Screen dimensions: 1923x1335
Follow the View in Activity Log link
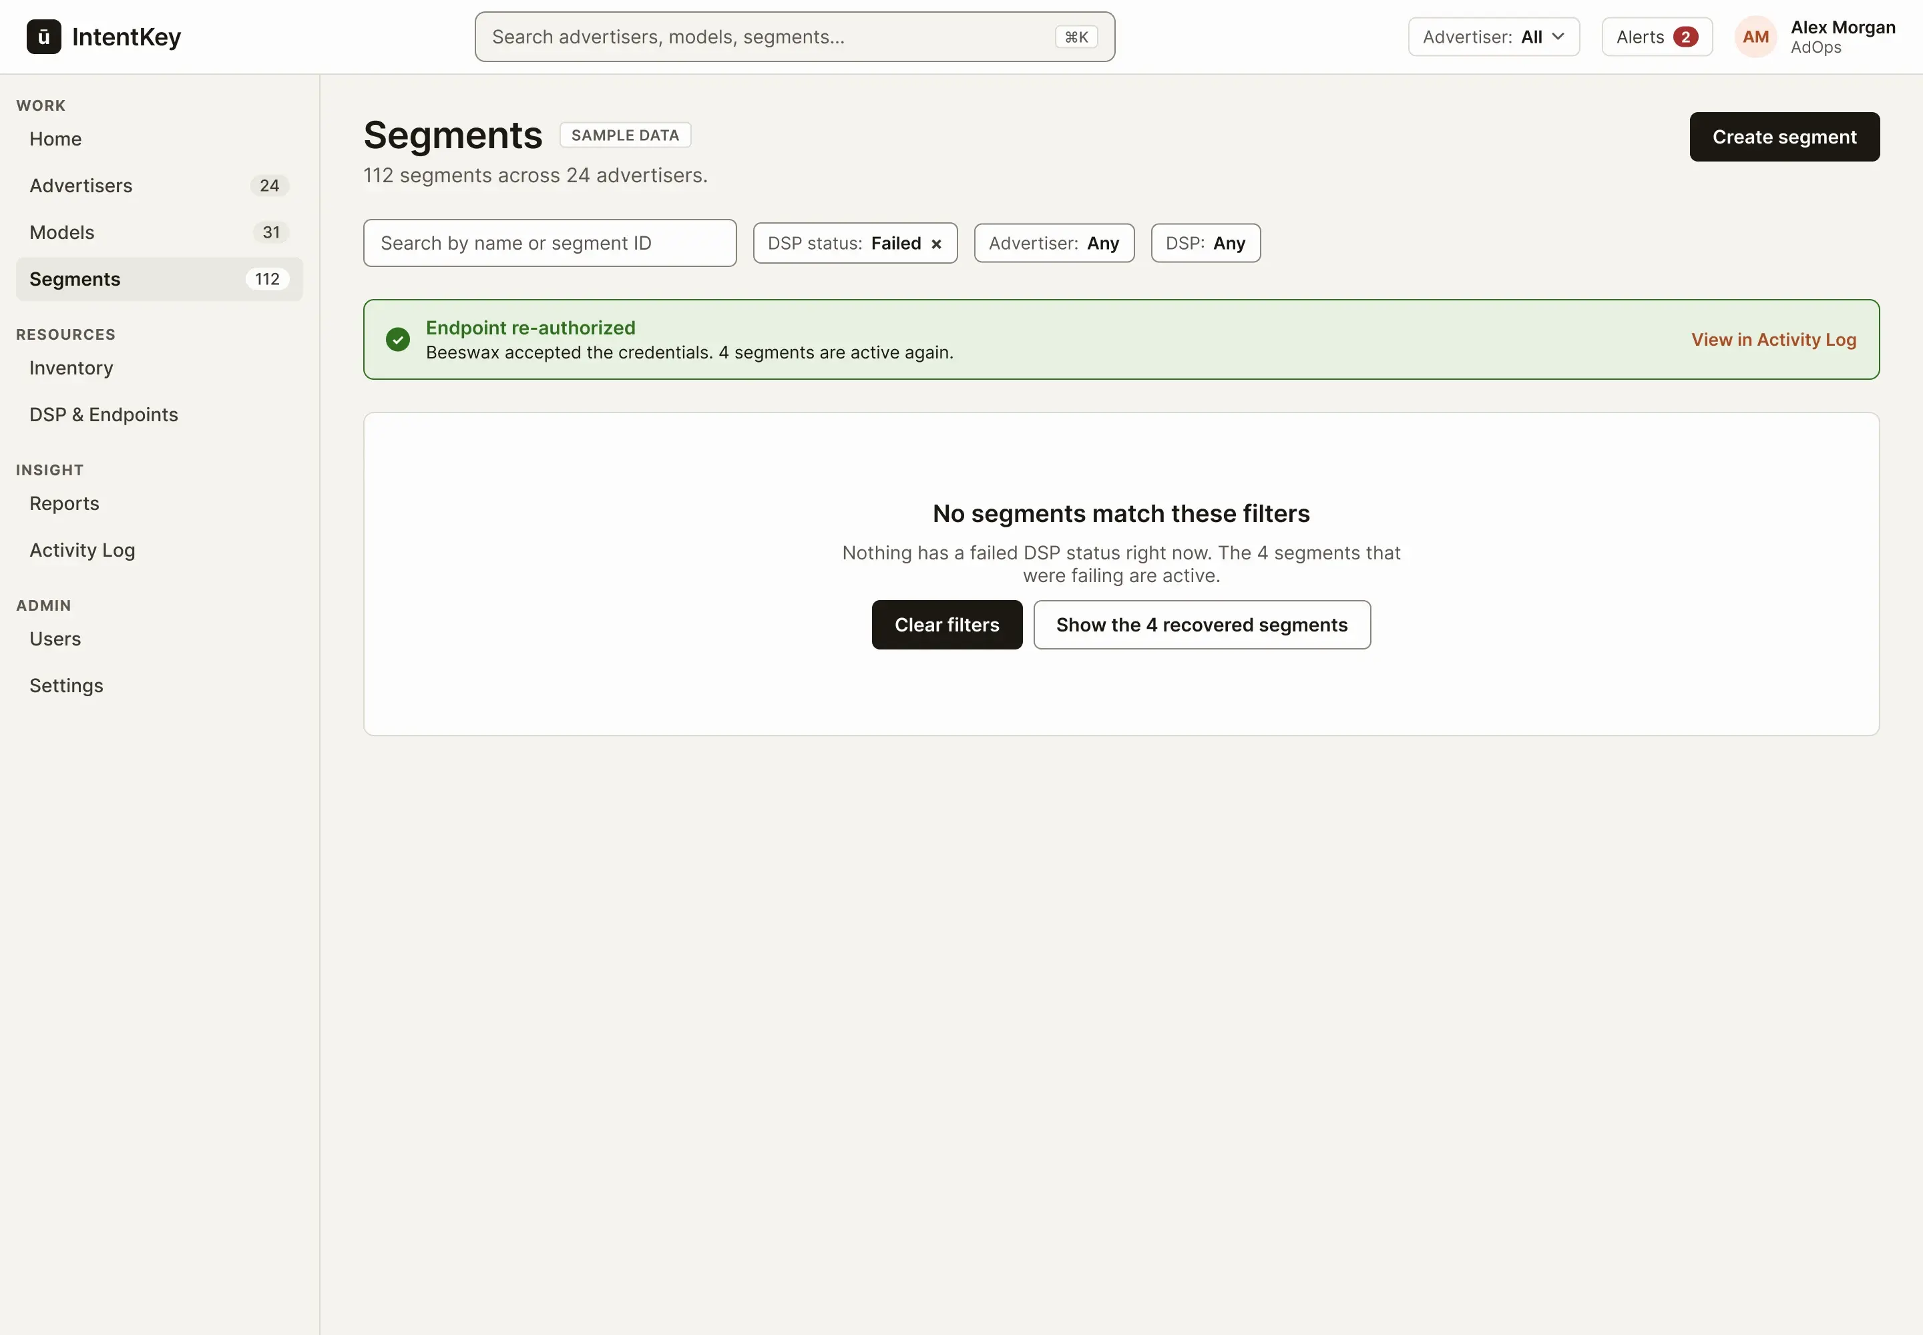click(1773, 340)
